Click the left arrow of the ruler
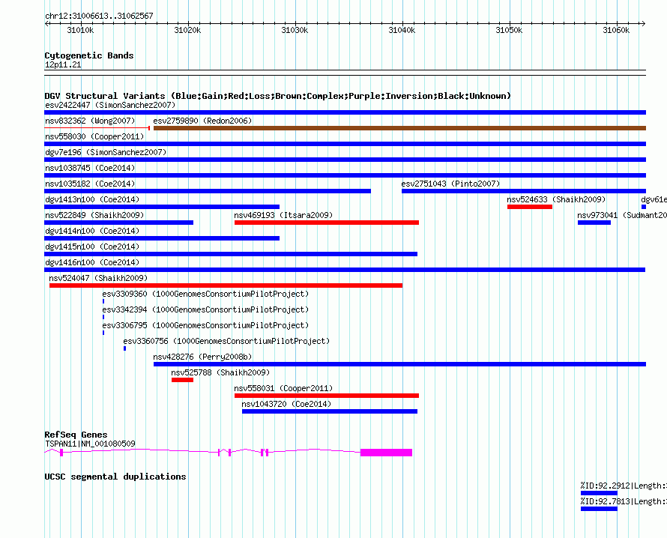This screenshot has width=667, height=538. click(x=46, y=23)
